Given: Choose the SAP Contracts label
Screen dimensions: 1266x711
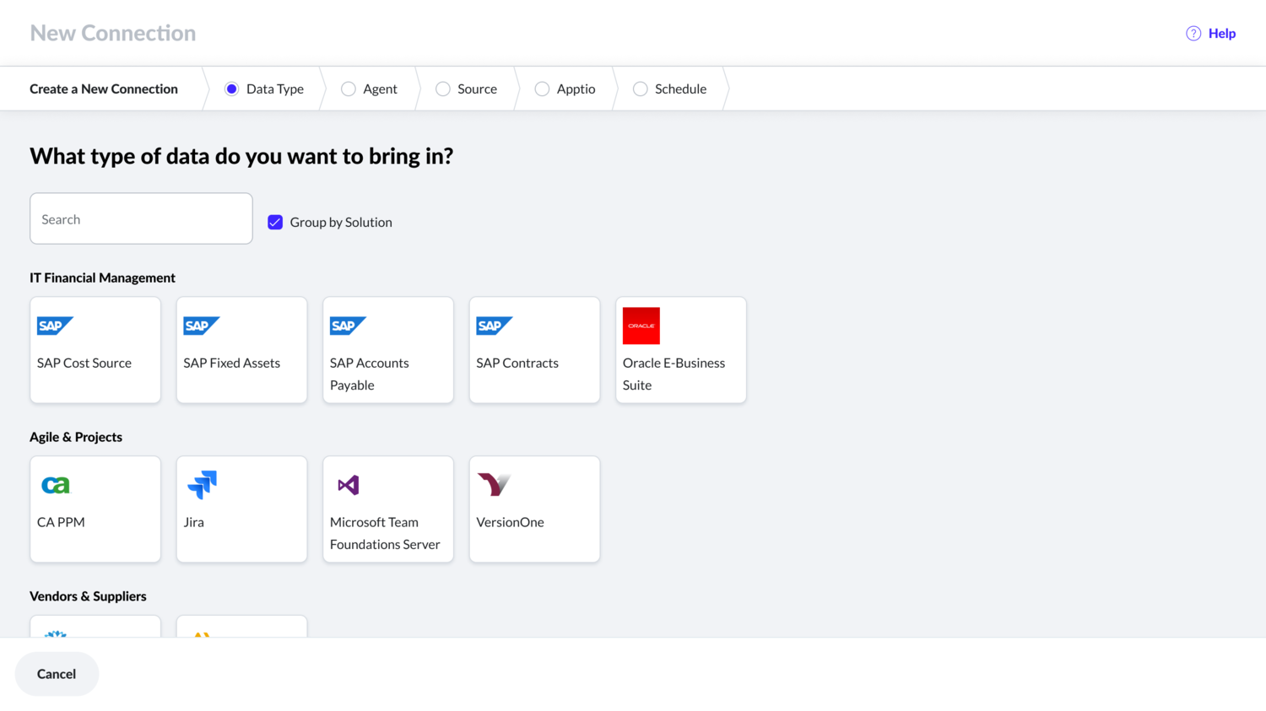Looking at the screenshot, I should tap(517, 363).
